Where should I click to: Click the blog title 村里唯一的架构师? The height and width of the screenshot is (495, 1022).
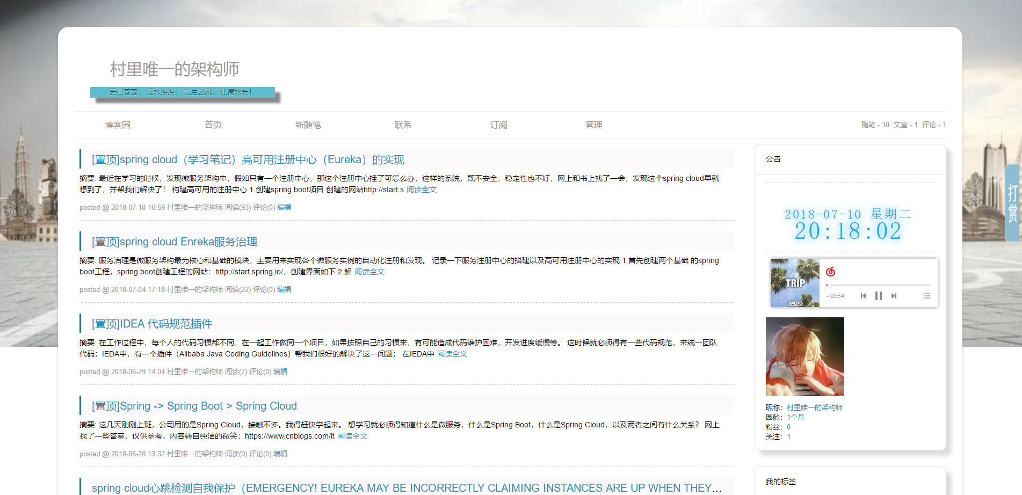coord(175,69)
